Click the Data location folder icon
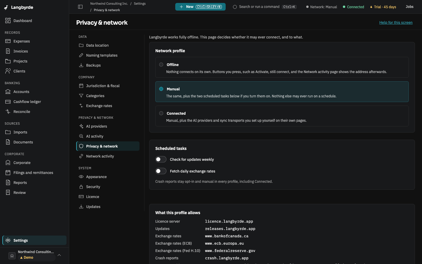 (81, 45)
